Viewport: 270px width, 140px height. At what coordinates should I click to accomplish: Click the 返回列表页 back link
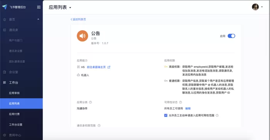tap(78, 19)
